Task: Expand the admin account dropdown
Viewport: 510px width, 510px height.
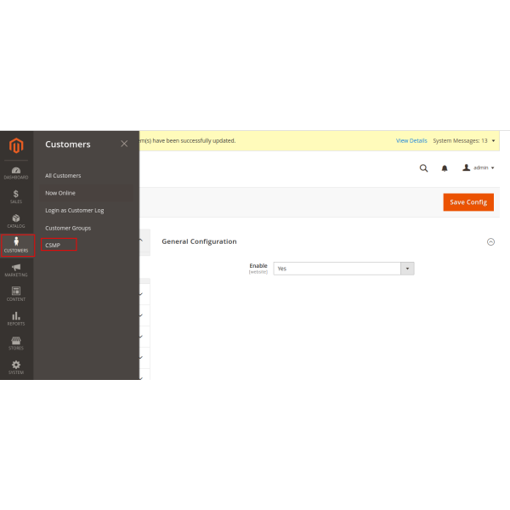Action: tap(479, 168)
